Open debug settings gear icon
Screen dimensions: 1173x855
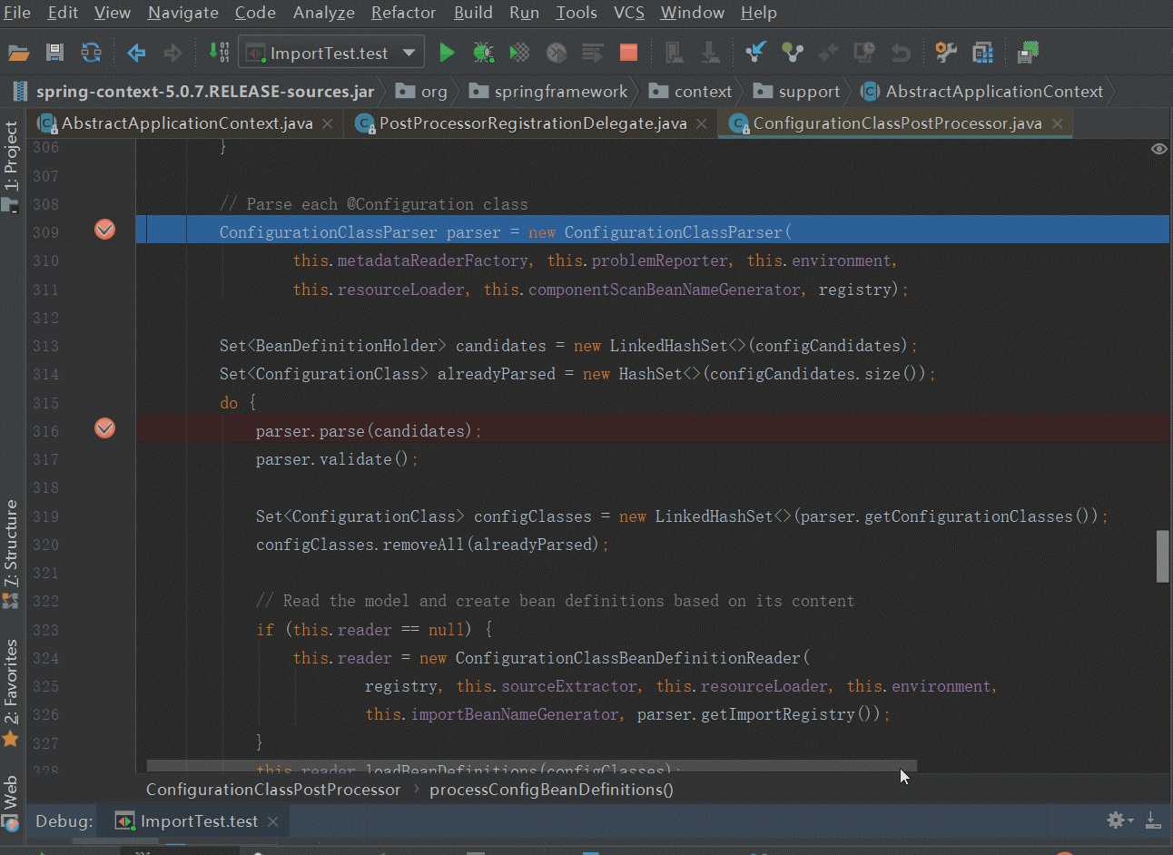1116,821
